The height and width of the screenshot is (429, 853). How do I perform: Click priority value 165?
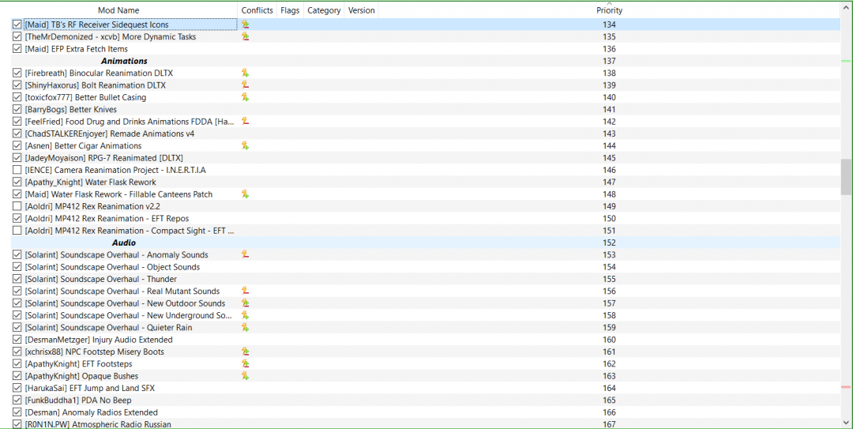pyautogui.click(x=609, y=400)
